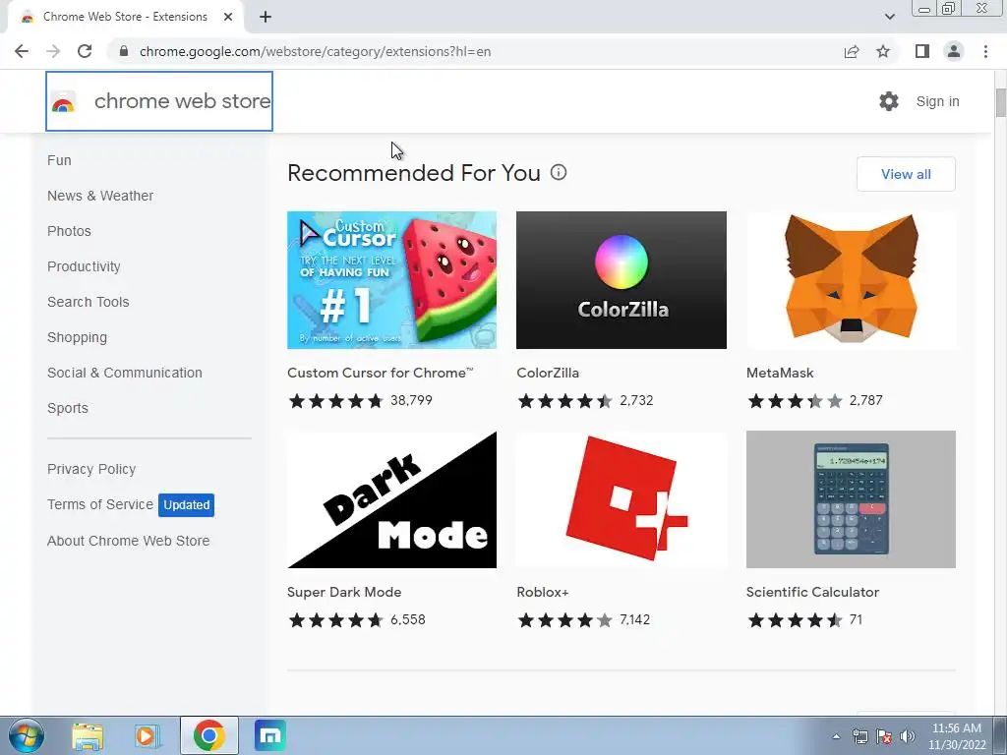The height and width of the screenshot is (755, 1007).
Task: Open Chrome's three-dot menu
Action: tap(985, 51)
